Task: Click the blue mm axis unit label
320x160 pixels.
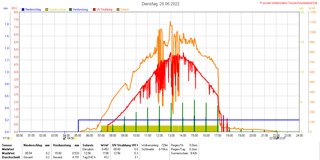Action: (x=5, y=8)
